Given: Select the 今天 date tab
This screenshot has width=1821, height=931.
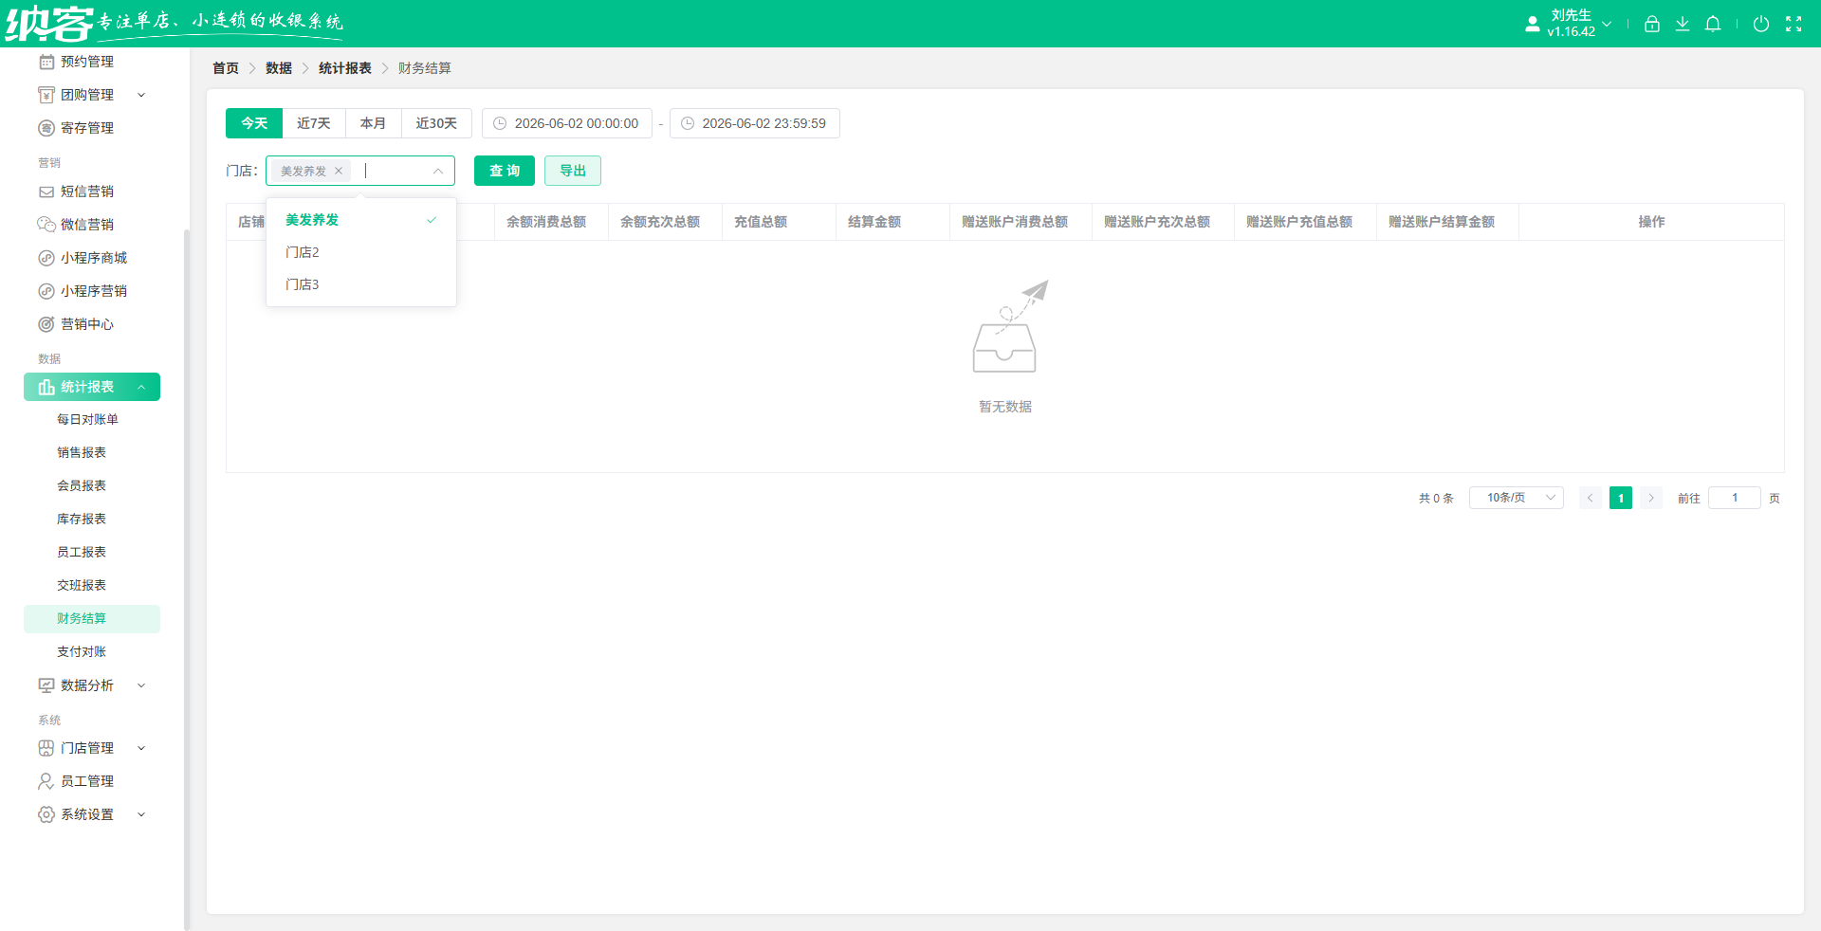Looking at the screenshot, I should coord(254,123).
